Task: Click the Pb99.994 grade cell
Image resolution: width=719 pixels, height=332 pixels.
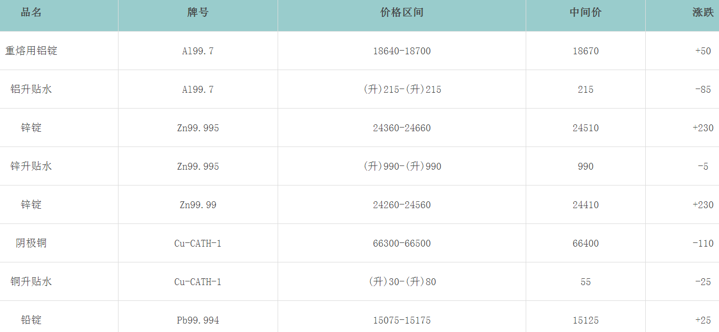Action: click(x=198, y=320)
